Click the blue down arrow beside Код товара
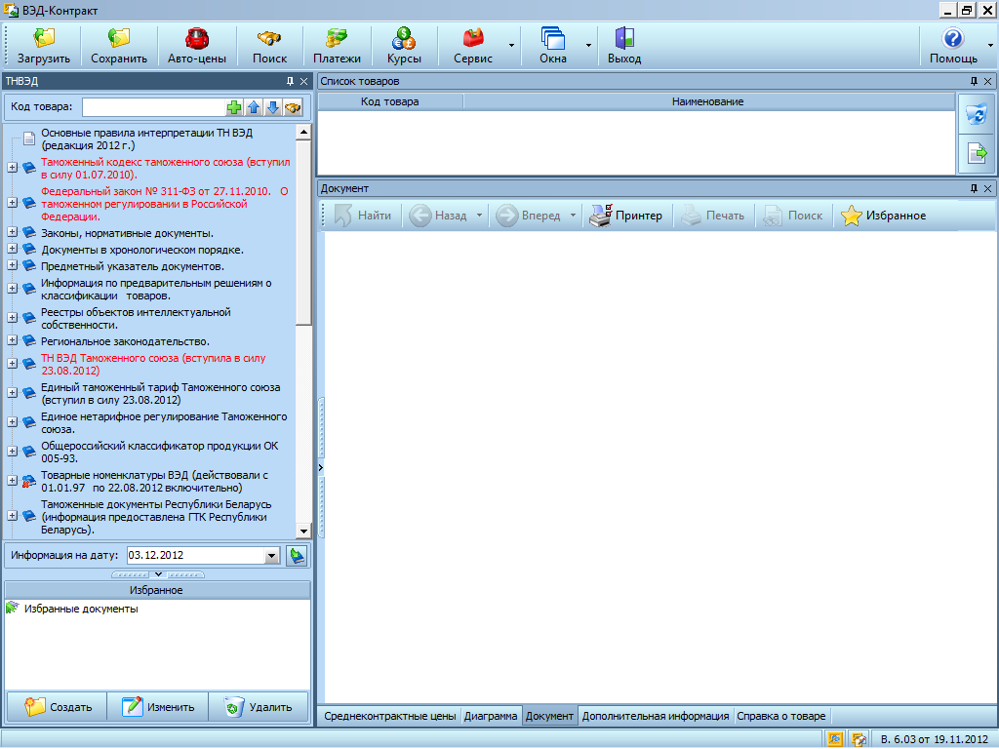 point(273,107)
